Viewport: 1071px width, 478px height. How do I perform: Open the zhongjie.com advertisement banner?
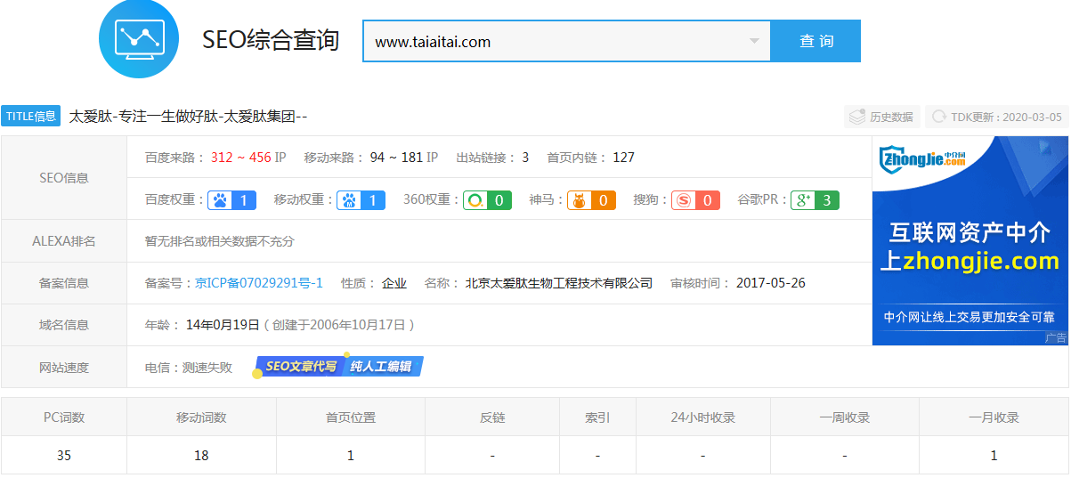[x=970, y=240]
